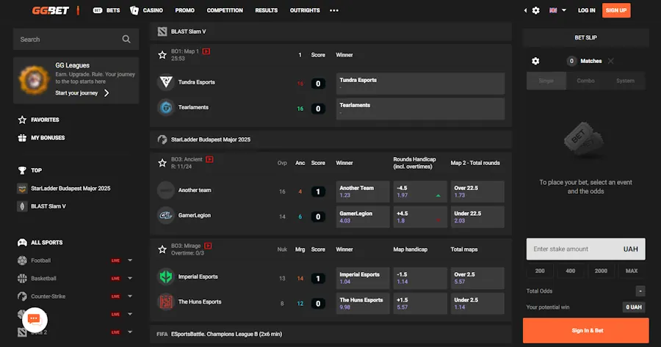Open GG Leagues Start your journey arrow

click(x=106, y=93)
